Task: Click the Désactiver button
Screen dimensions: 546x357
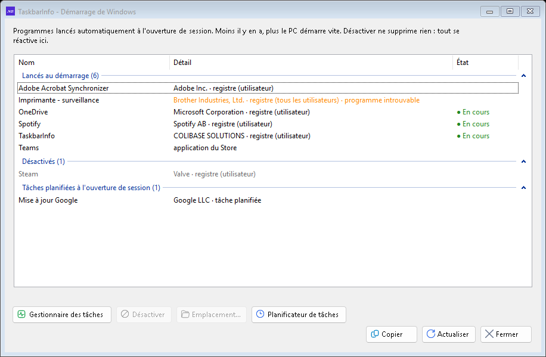Action: coord(144,315)
